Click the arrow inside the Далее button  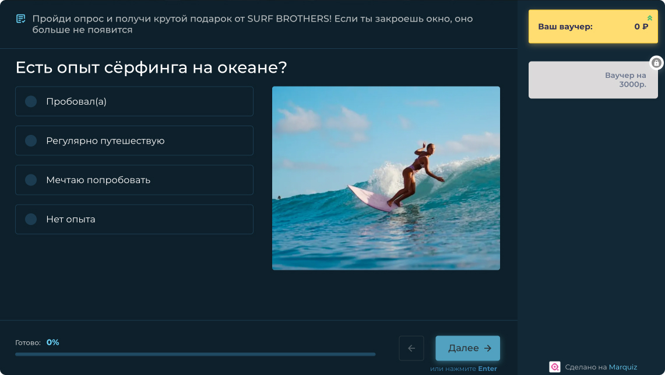coord(488,348)
